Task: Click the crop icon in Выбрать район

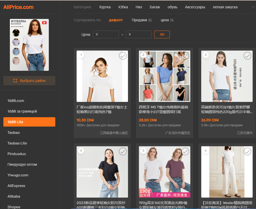Action: tap(15, 81)
